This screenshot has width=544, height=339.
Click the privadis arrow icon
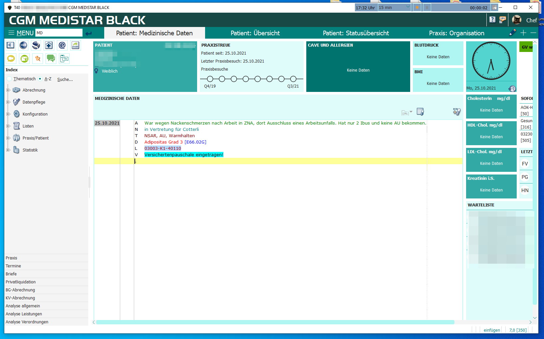click(76, 45)
